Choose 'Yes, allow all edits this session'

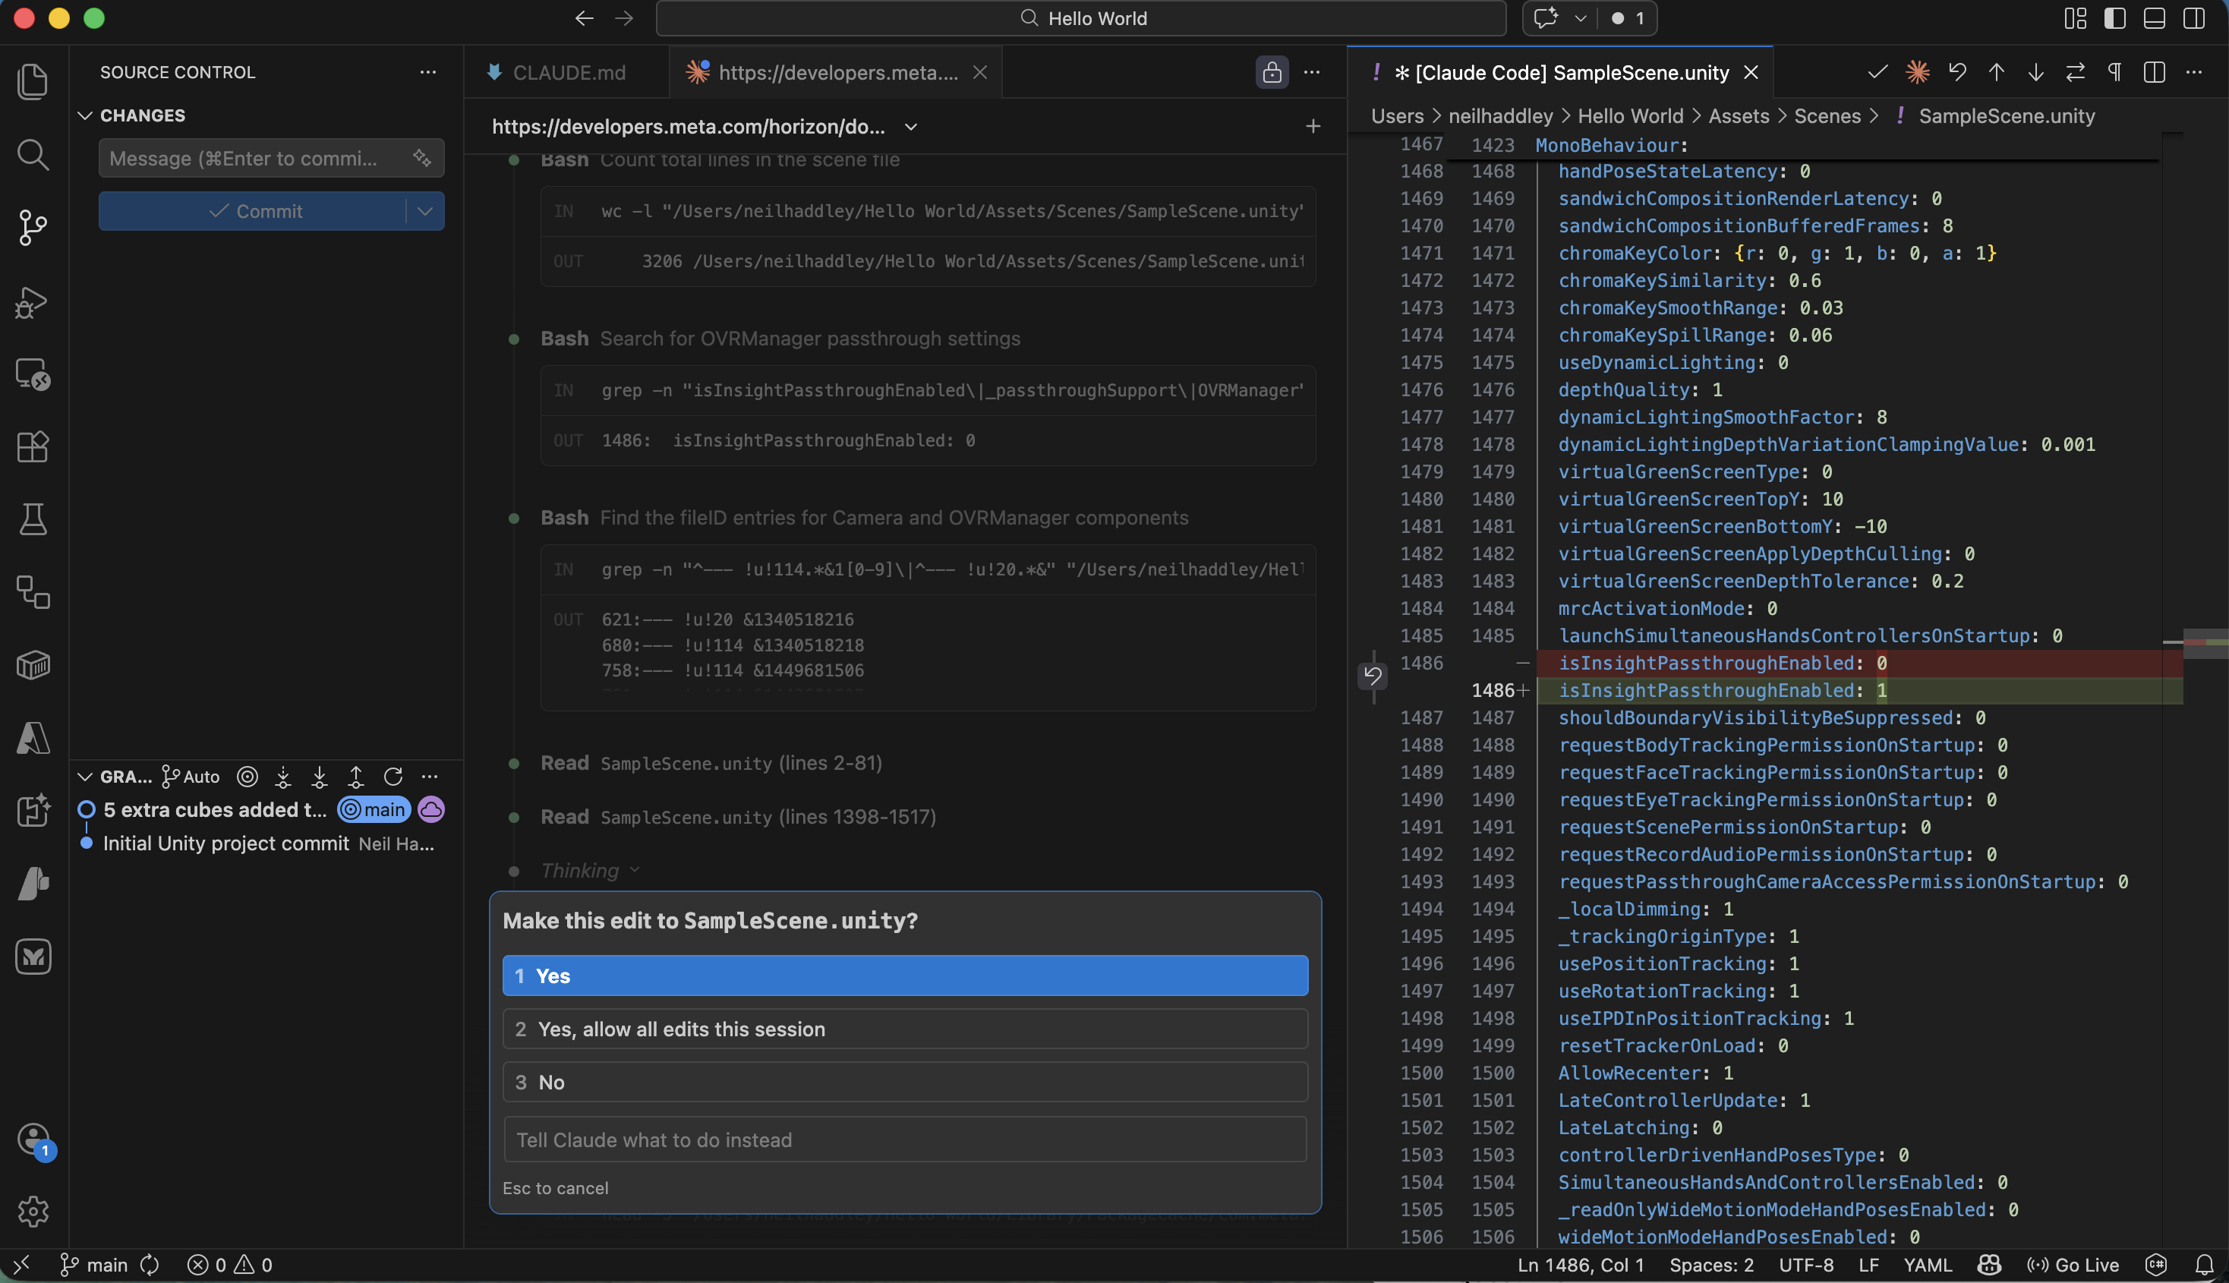[x=904, y=1029]
